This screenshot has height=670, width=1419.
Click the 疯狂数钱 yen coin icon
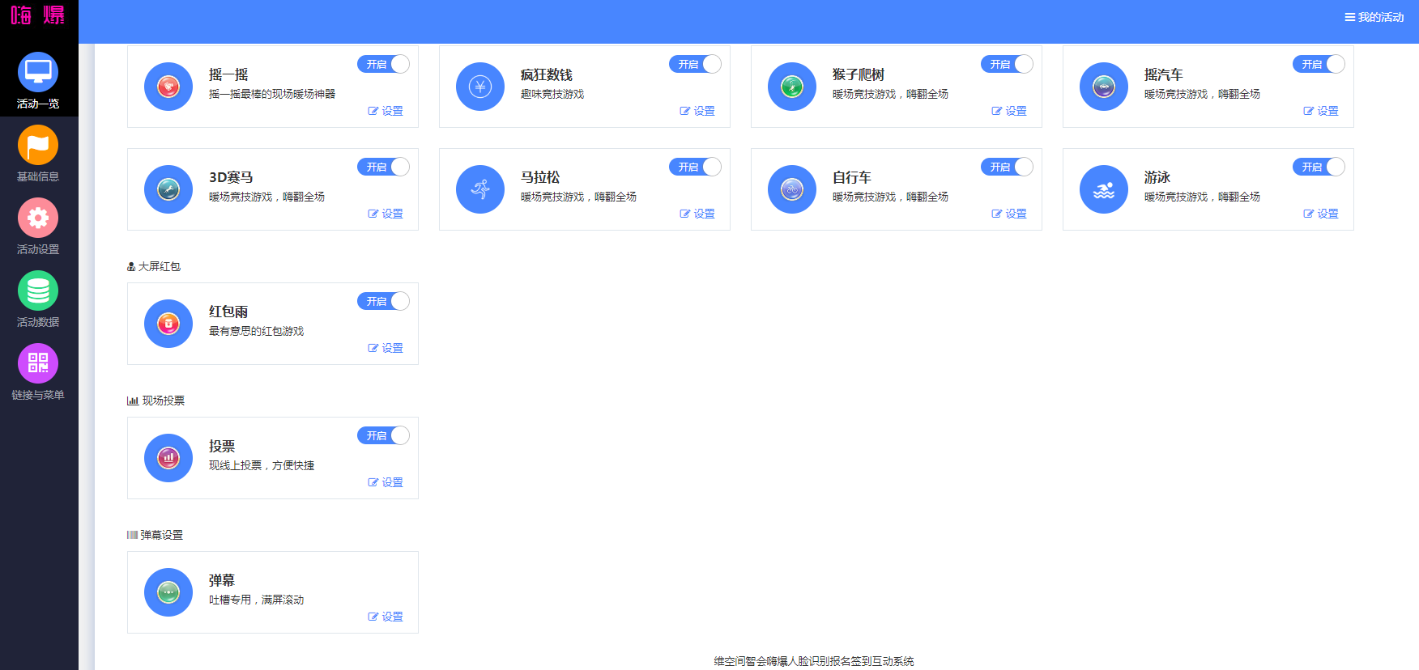[x=480, y=87]
